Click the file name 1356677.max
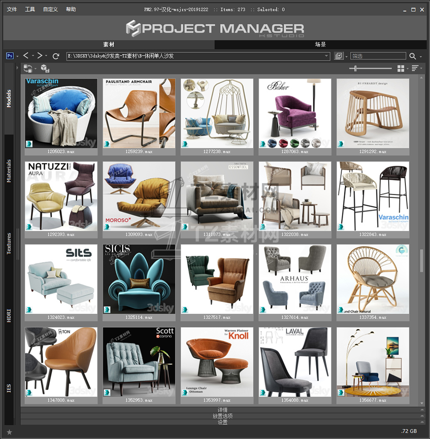 [x=373, y=400]
